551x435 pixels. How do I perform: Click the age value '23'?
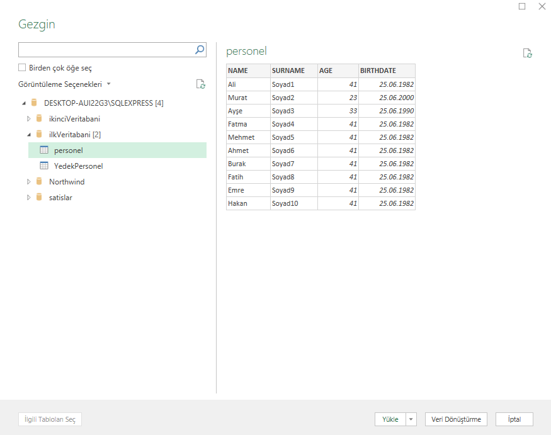(x=338, y=98)
